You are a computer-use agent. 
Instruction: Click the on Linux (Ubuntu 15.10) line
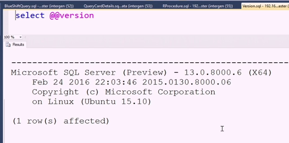tap(91, 102)
